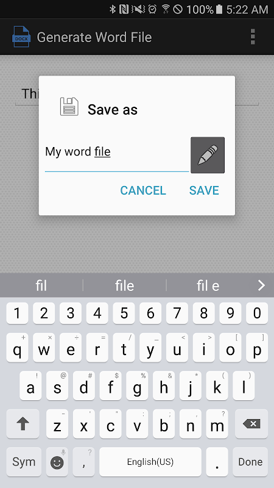Click the CANCEL button
Image resolution: width=274 pixels, height=488 pixels.
pos(143,190)
